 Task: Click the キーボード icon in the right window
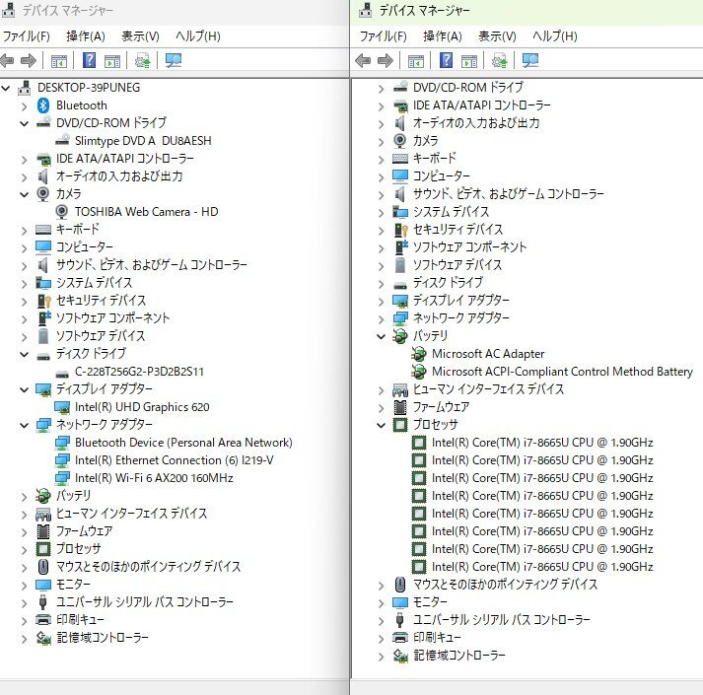400,159
